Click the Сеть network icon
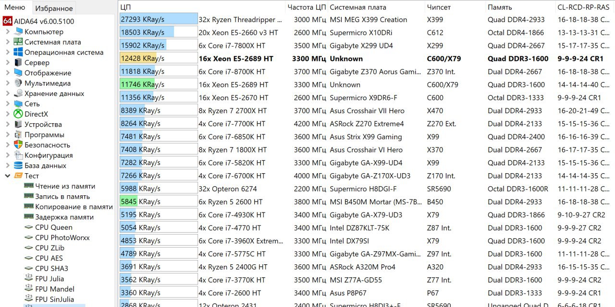 [x=18, y=104]
